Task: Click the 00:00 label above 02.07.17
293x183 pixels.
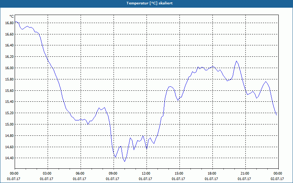Action: tap(278, 173)
